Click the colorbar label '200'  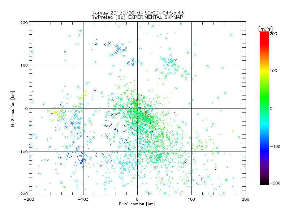[273, 34]
